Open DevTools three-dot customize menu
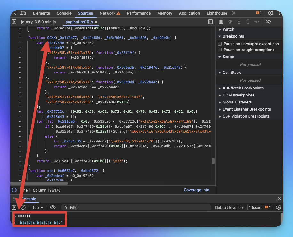Viewport: 293px width, 237px height. [279, 13]
